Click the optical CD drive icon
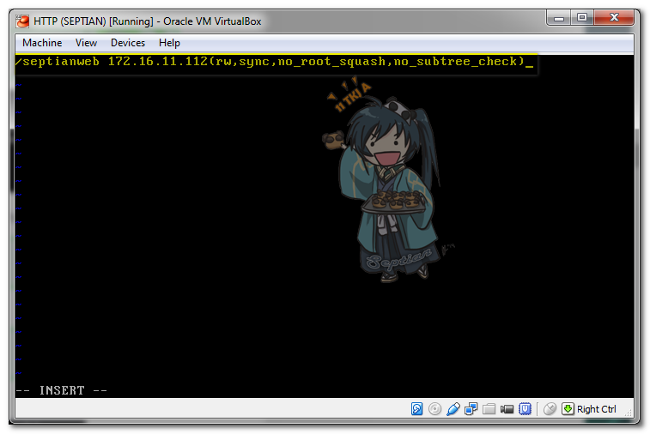The width and height of the screenshot is (650, 434). click(434, 409)
